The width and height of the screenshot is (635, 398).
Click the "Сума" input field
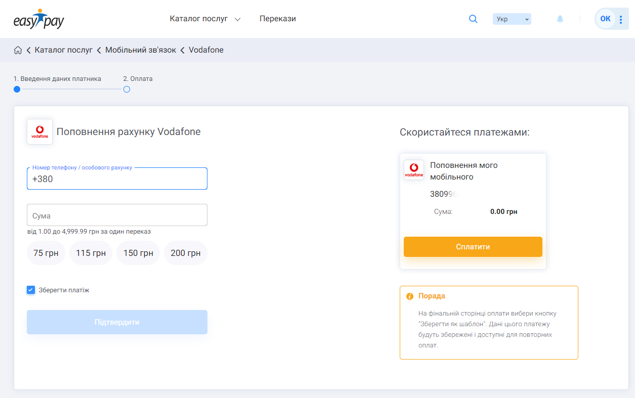117,215
